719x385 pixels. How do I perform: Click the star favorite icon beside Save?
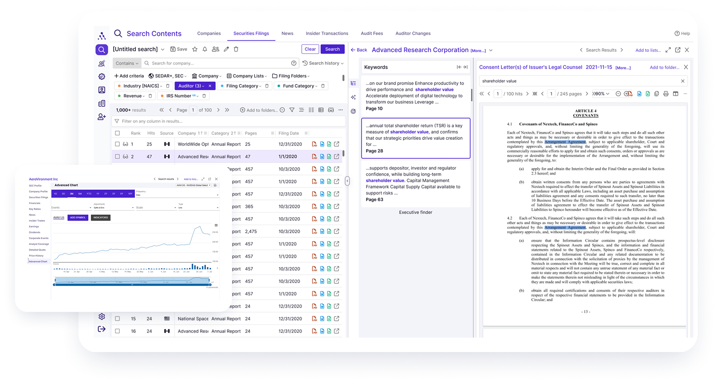pos(195,49)
